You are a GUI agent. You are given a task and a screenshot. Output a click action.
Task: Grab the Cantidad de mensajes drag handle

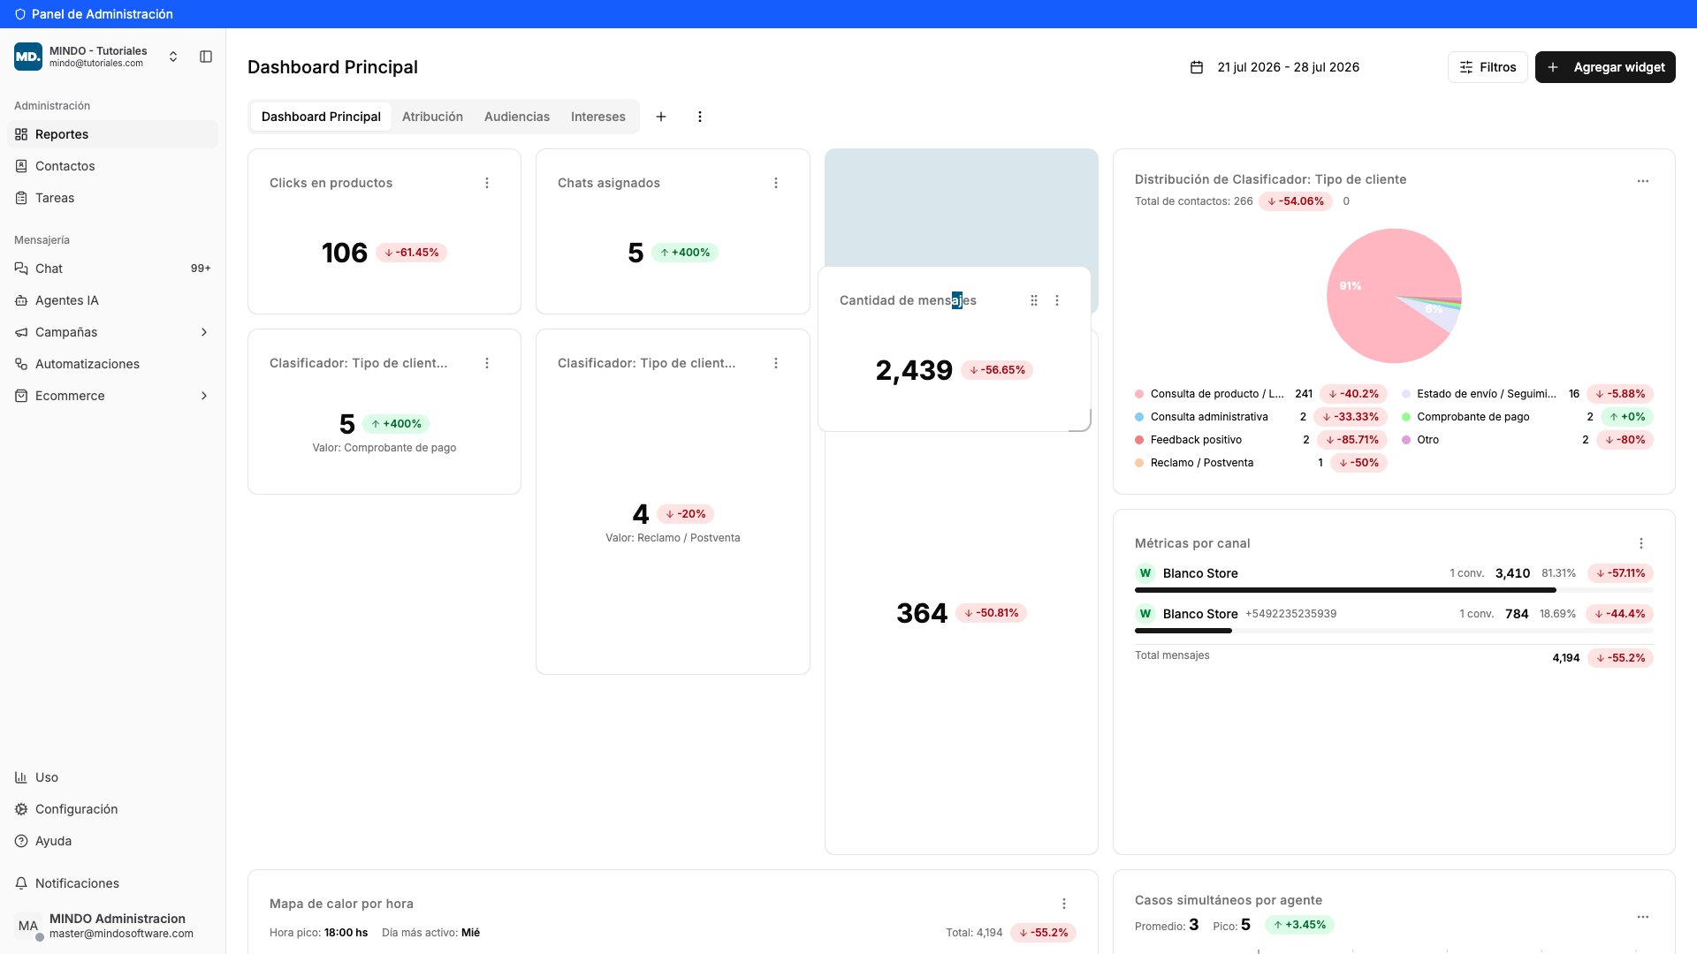[1034, 300]
